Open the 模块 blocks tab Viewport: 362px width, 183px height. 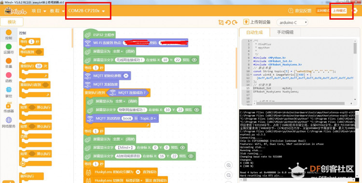(x=12, y=22)
